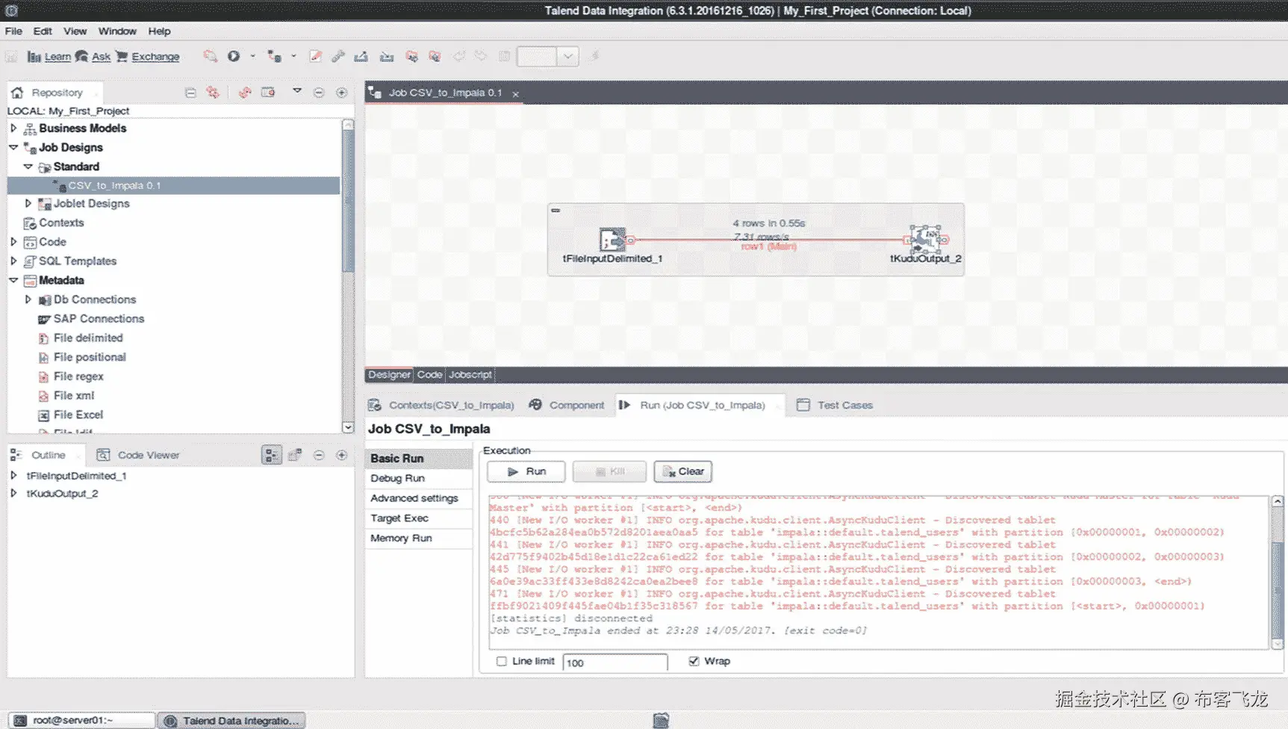1288x729 pixels.
Task: Open the Repository view menu triangle
Action: pyautogui.click(x=297, y=91)
